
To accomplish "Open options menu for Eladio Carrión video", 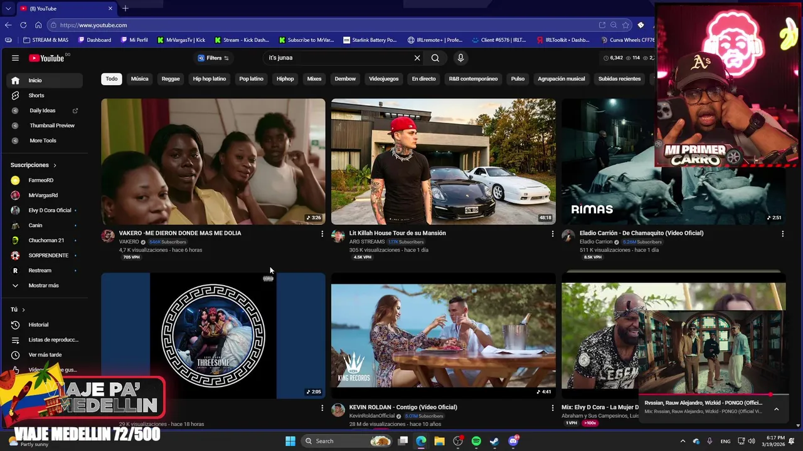I will pos(782,234).
